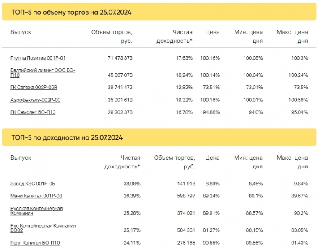Image resolution: width=318 pixels, height=251 pixels.
Task: Click the 38,98% yield value
Action: click(x=130, y=184)
